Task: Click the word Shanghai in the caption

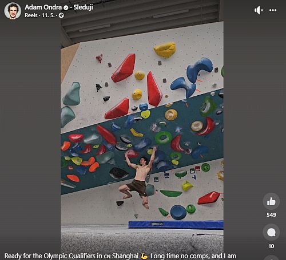Action: click(125, 256)
